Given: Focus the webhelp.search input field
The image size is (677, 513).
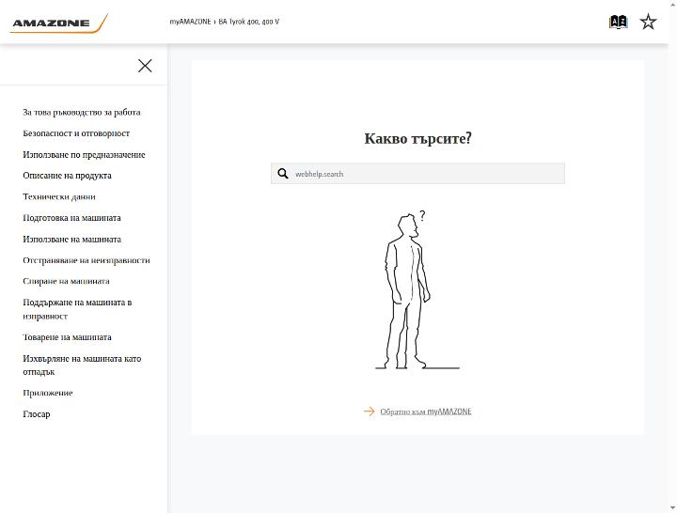Looking at the screenshot, I should coord(417,174).
